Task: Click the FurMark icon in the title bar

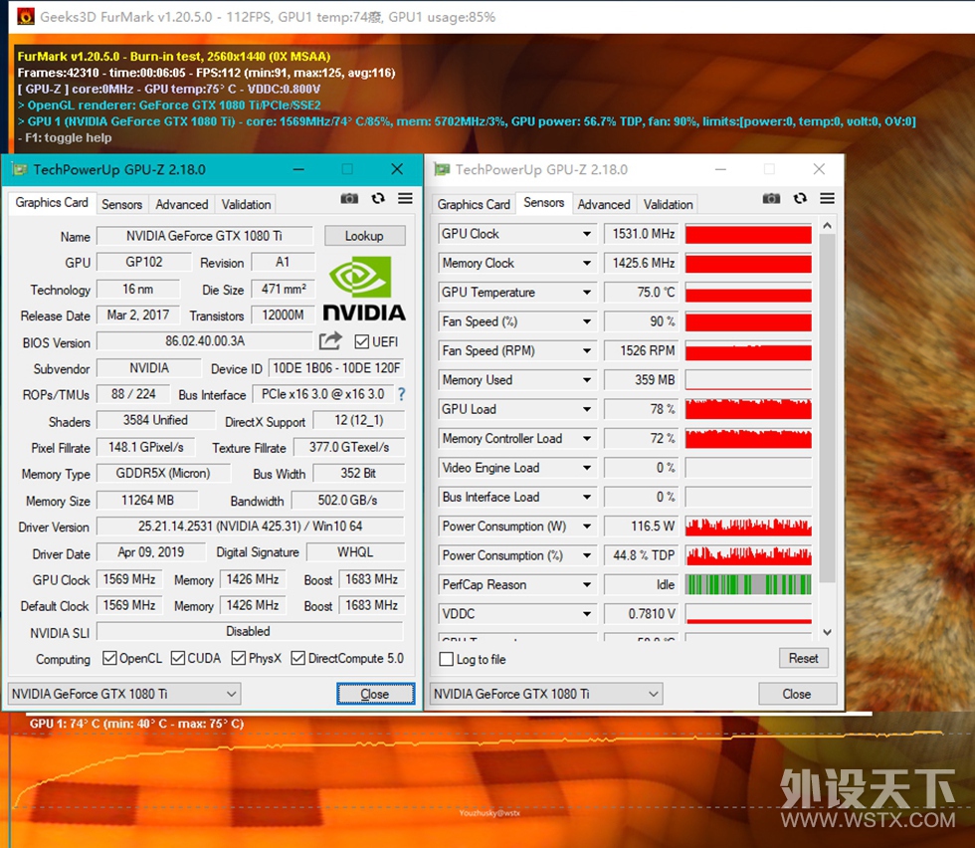Action: pos(26,16)
